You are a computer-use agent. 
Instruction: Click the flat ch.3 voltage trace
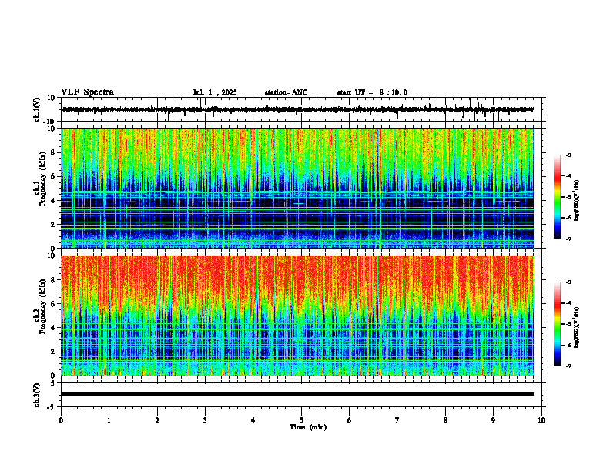click(297, 394)
